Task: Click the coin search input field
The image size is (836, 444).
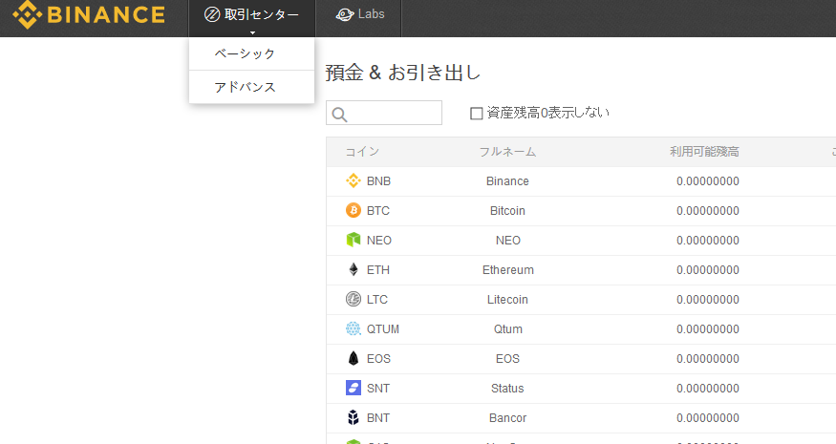Action: coord(384,113)
